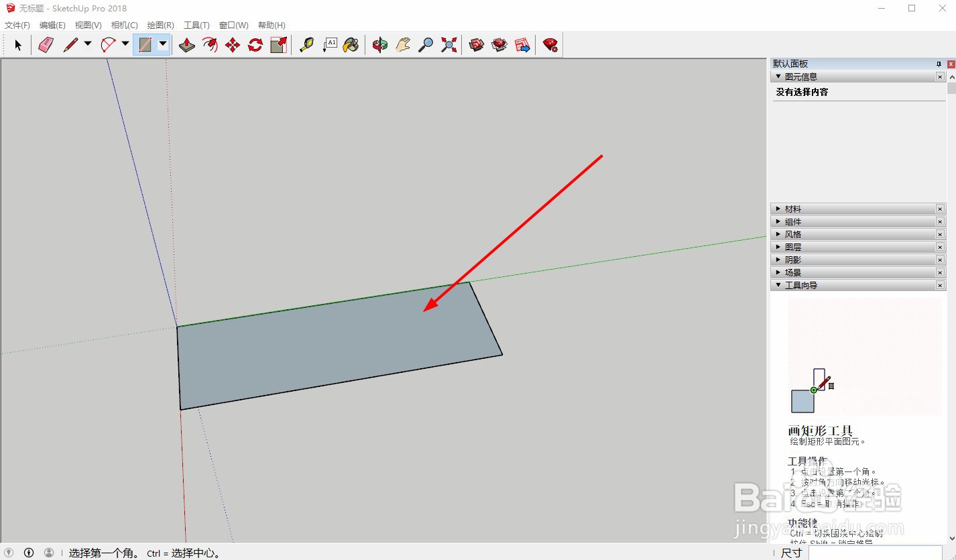The height and width of the screenshot is (560, 956).
Task: Click the tray scrollbar down arrow
Action: coord(951,538)
